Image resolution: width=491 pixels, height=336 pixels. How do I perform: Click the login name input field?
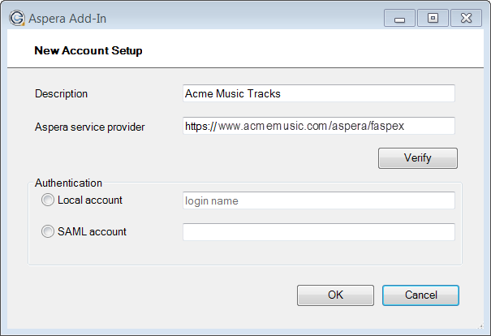319,200
